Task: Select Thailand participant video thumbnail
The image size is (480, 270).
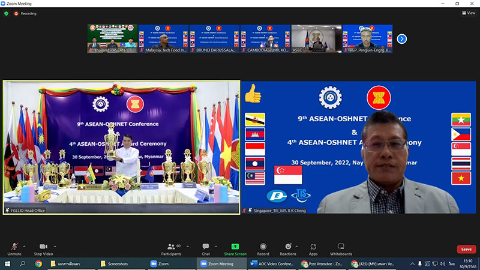Action: pyautogui.click(x=112, y=39)
